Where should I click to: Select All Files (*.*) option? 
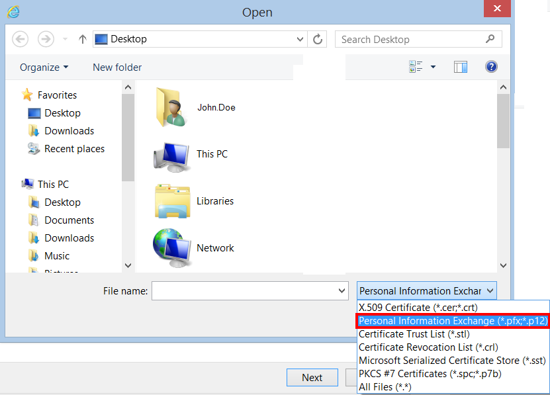click(x=385, y=387)
